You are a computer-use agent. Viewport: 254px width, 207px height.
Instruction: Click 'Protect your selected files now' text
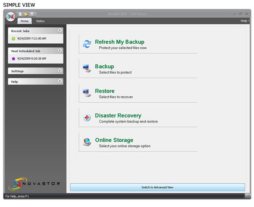click(123, 48)
